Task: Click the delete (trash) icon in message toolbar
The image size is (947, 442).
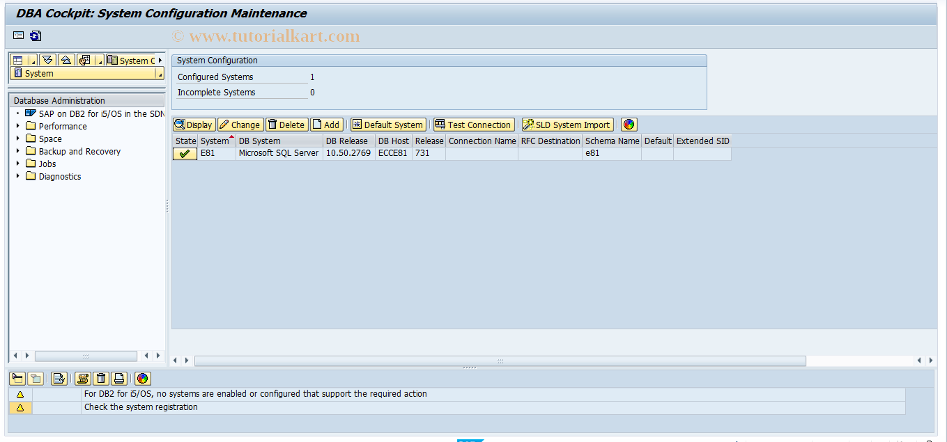Action: (101, 379)
